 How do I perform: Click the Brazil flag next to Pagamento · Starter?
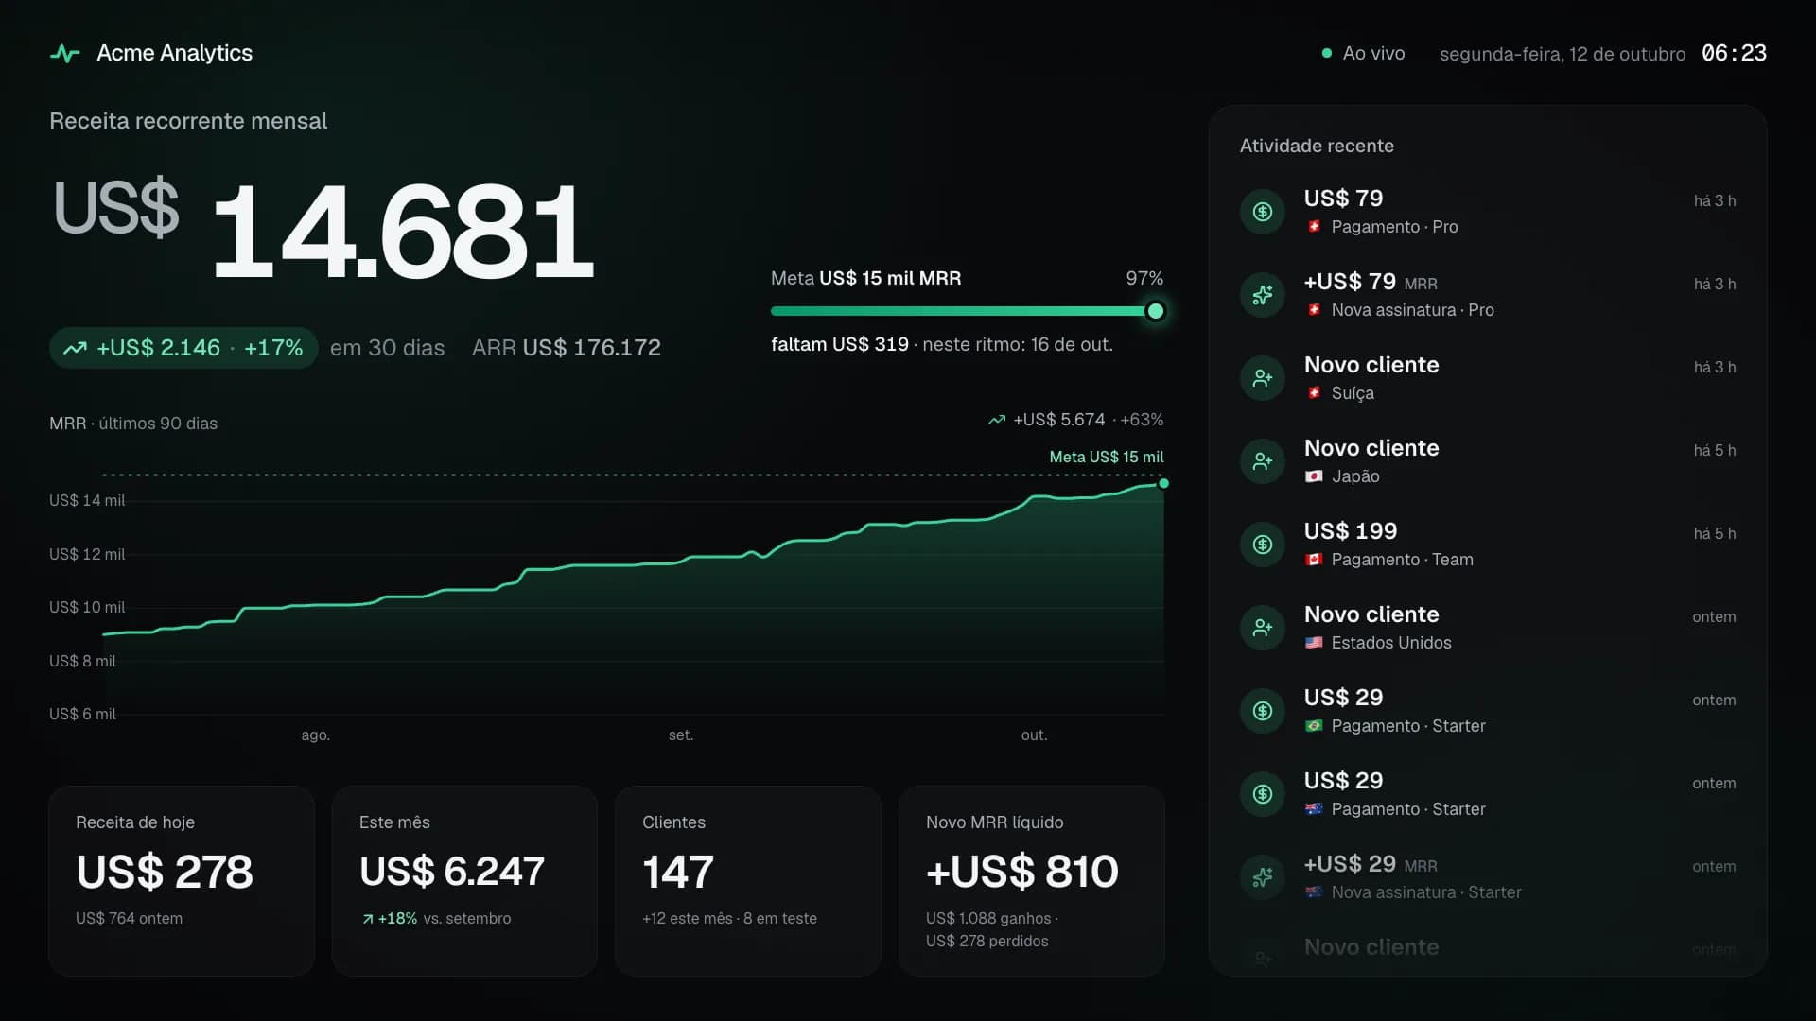pyautogui.click(x=1314, y=726)
